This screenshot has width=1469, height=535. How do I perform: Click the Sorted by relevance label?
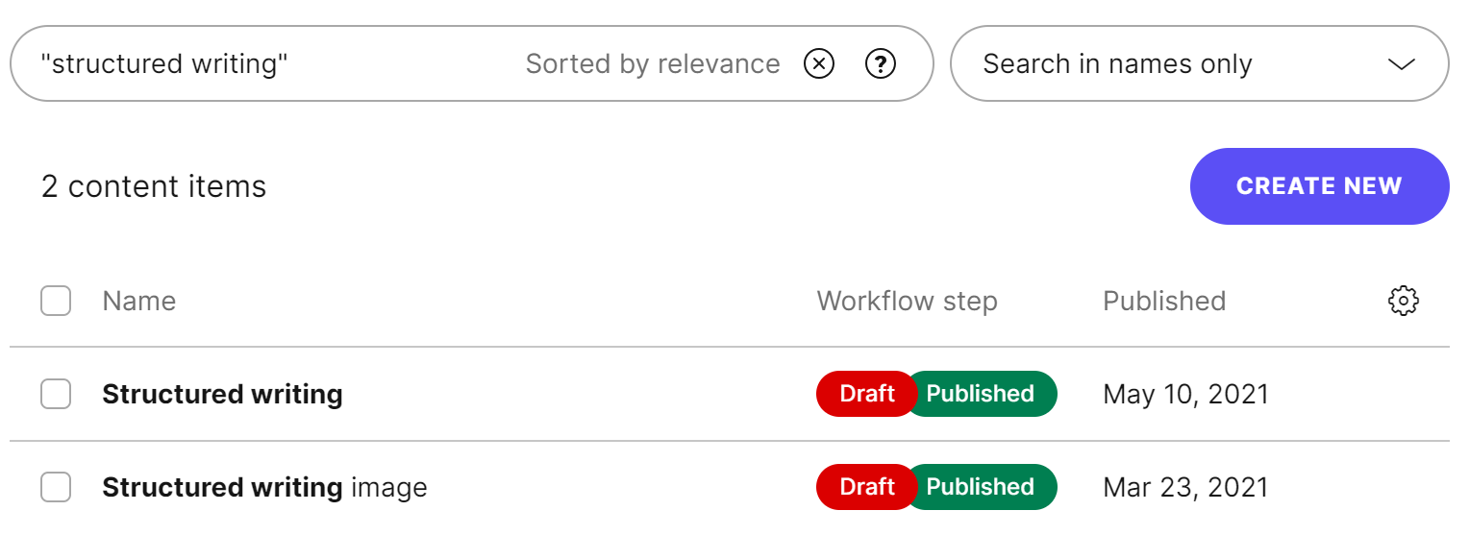653,64
